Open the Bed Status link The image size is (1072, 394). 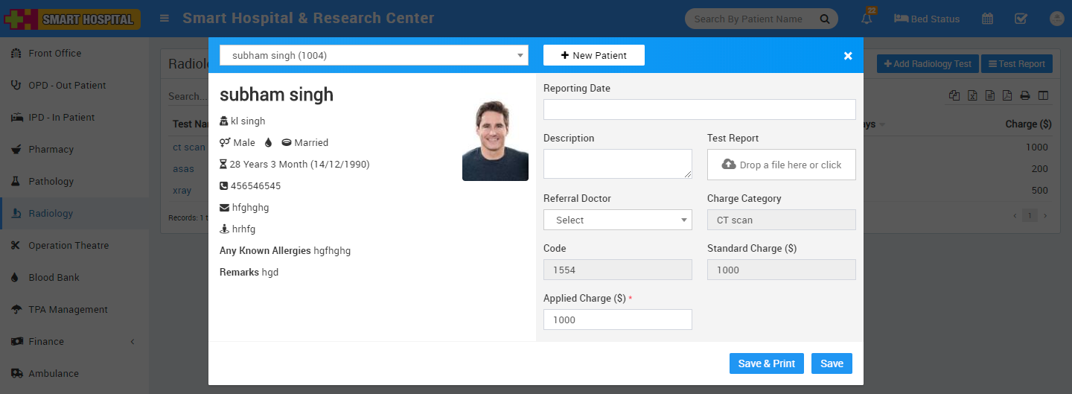coord(926,19)
